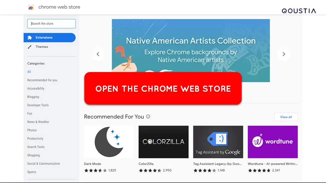Image resolution: width=326 pixels, height=183 pixels.
Task: Click the info icon beside Recommended For You
Action: pyautogui.click(x=148, y=117)
